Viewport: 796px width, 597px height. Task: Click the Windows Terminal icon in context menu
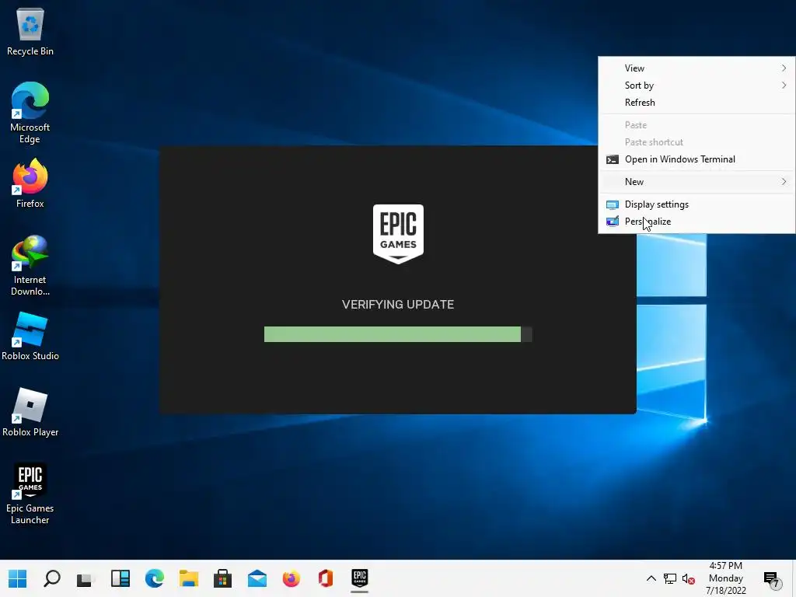(613, 159)
